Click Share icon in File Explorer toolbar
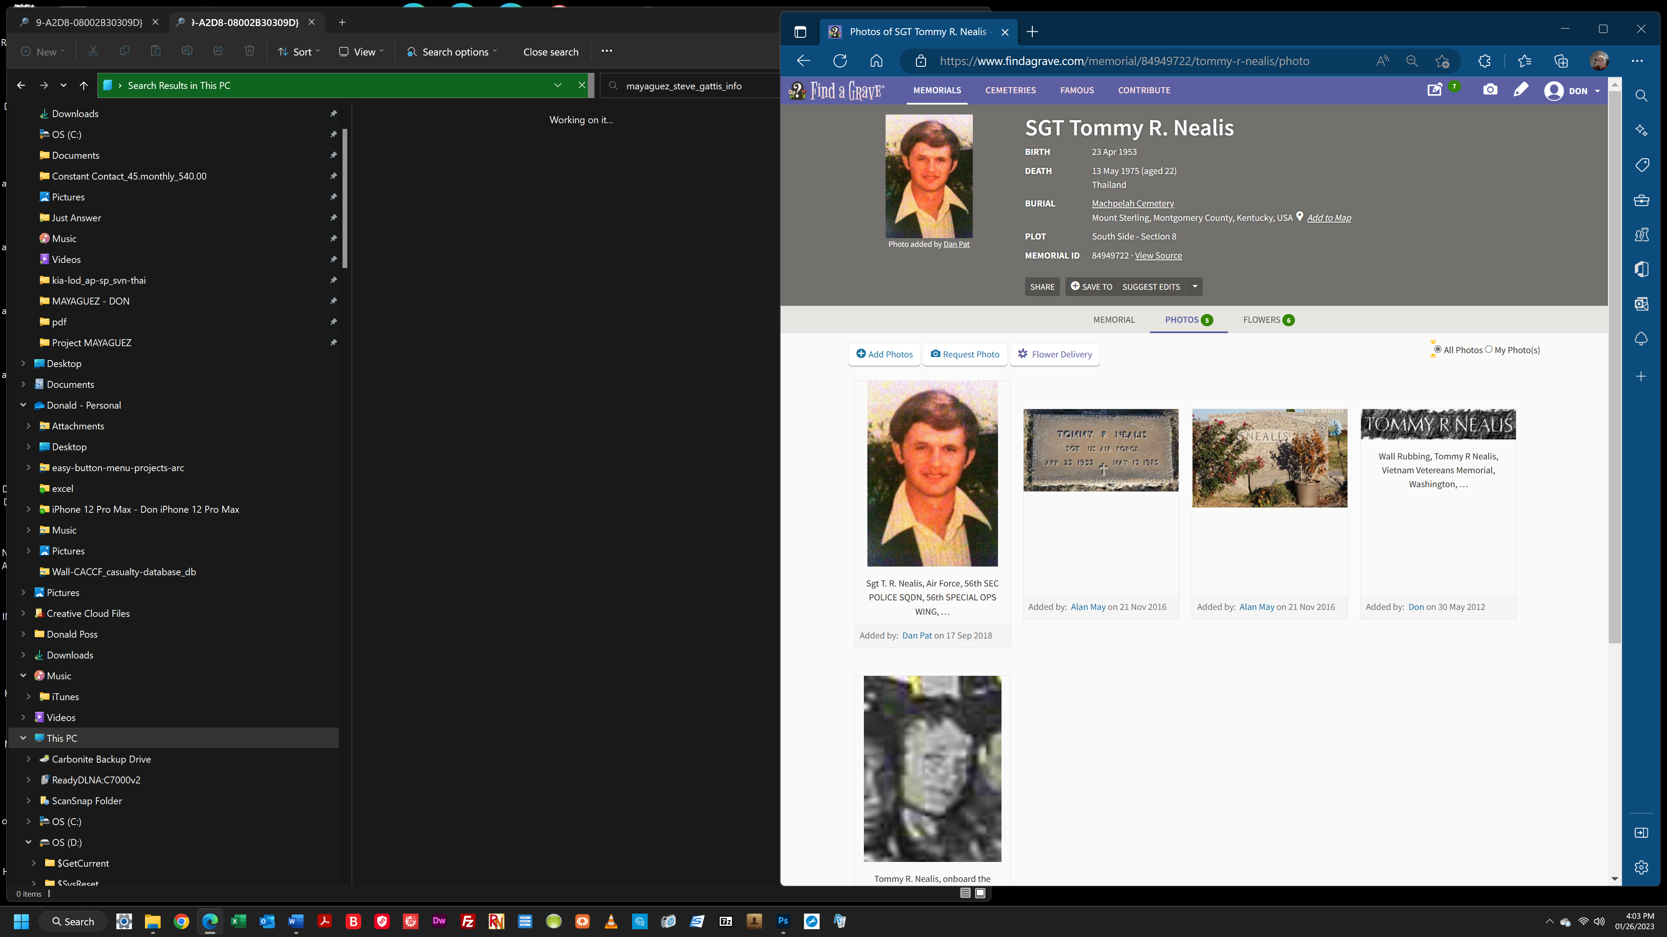The width and height of the screenshot is (1667, 937). 218,51
